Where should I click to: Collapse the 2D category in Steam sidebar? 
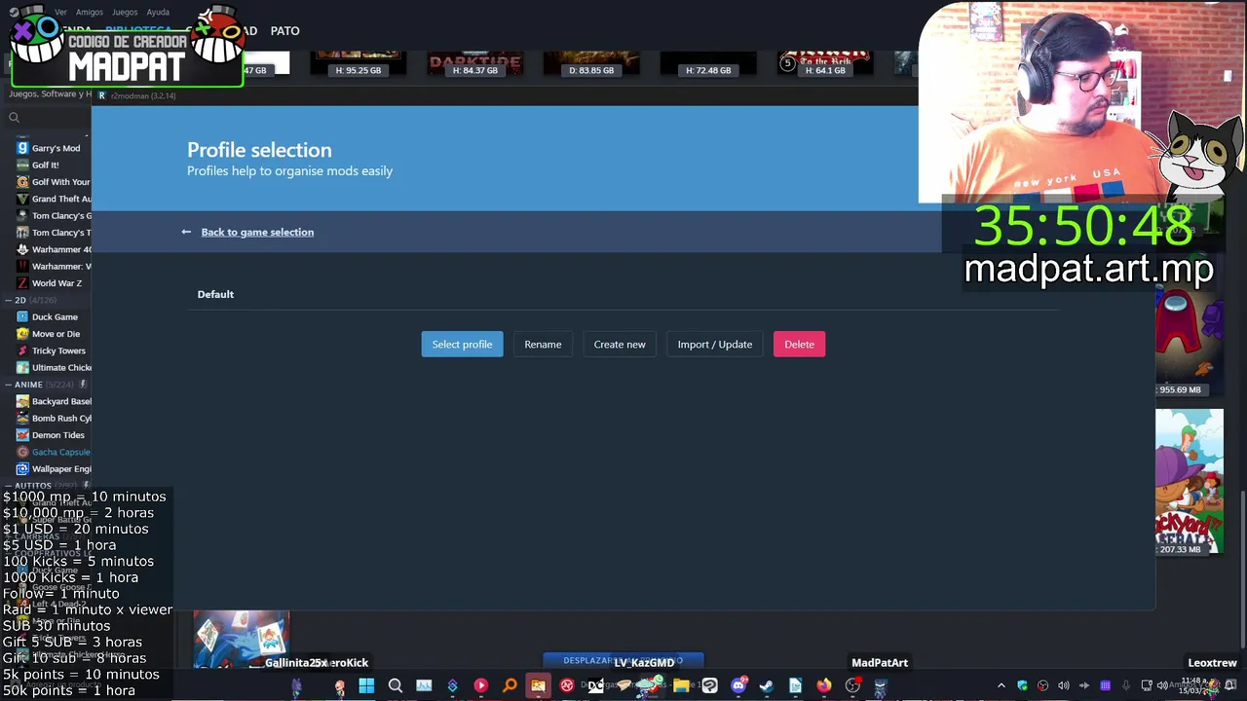[x=9, y=300]
